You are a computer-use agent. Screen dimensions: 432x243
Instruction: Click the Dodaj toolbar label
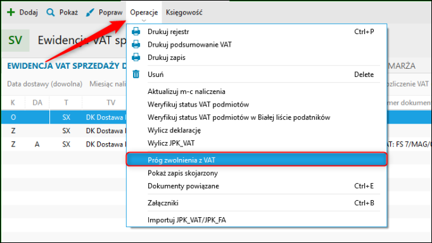point(29,13)
